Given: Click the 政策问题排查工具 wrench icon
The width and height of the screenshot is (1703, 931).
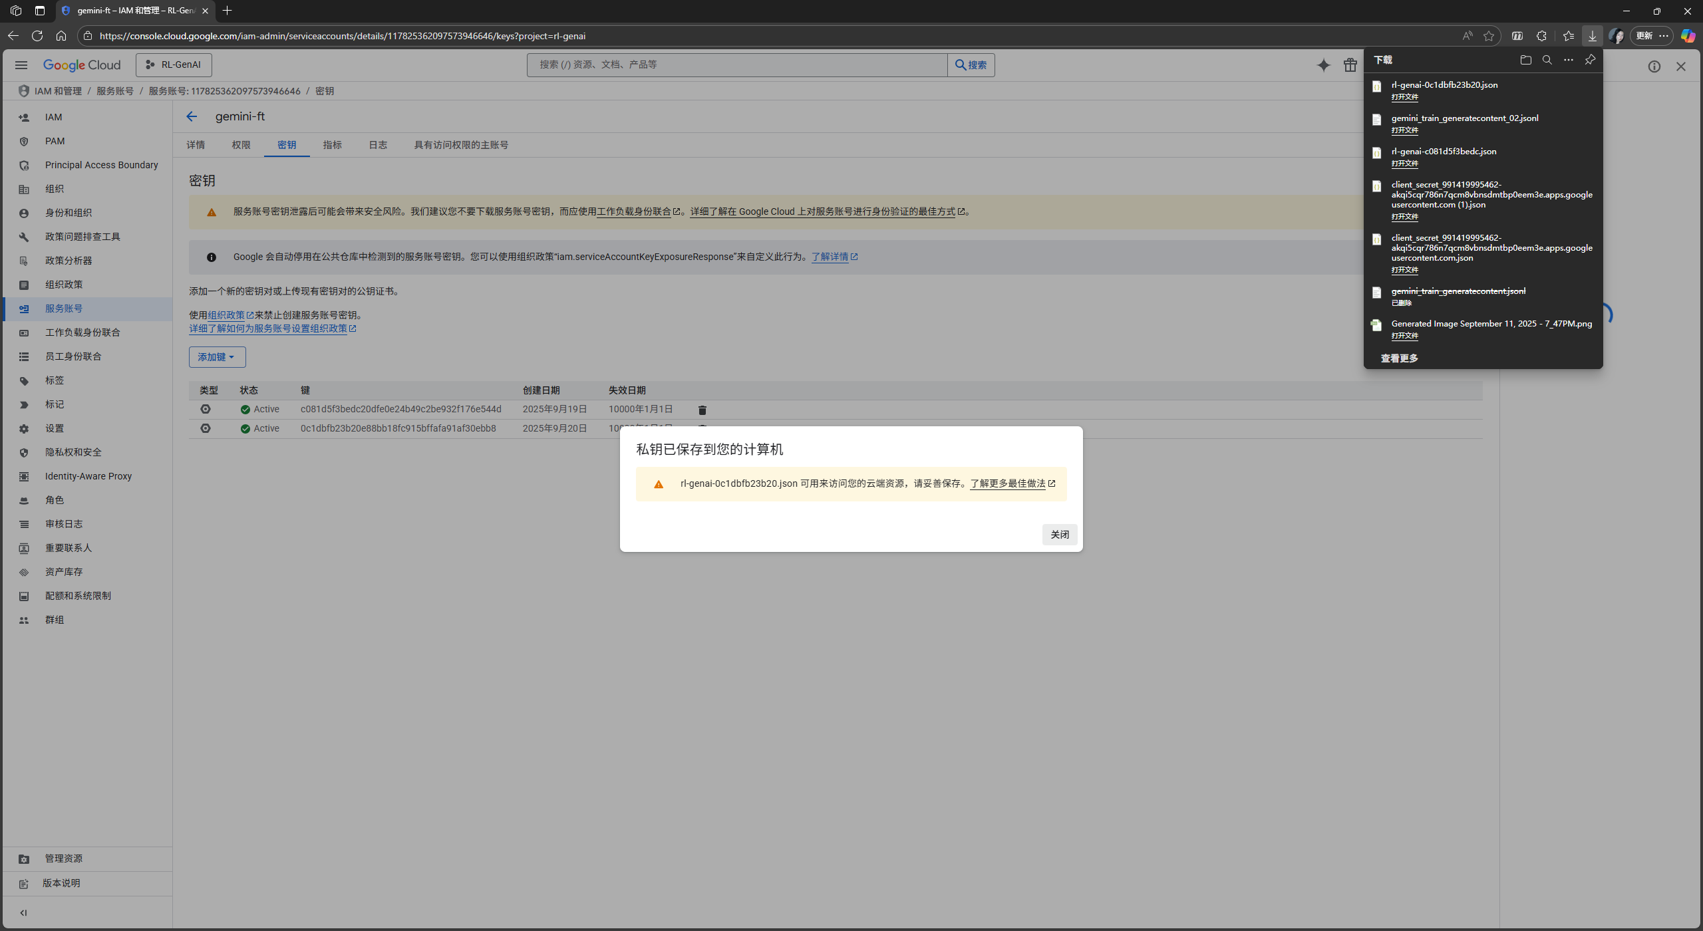Looking at the screenshot, I should click(24, 237).
